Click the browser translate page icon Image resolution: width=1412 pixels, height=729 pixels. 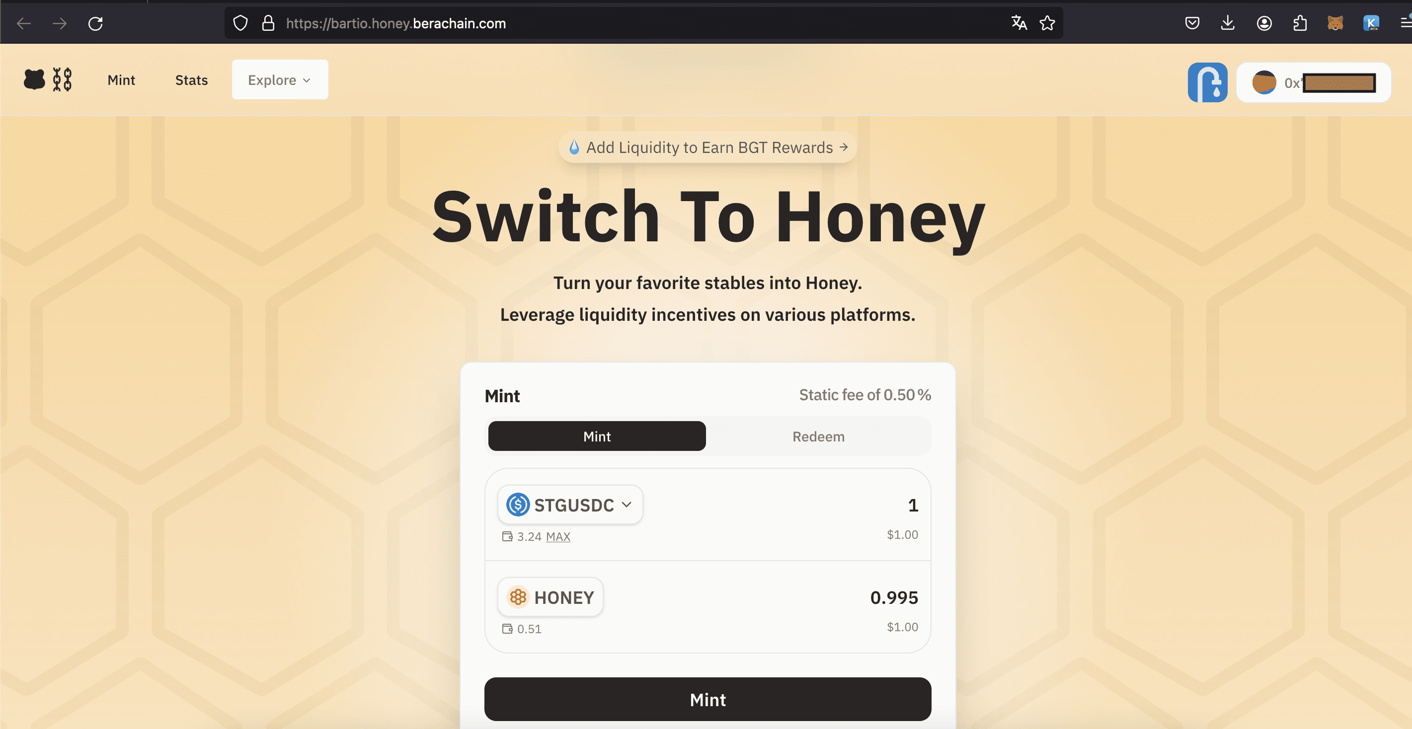pyautogui.click(x=1019, y=23)
